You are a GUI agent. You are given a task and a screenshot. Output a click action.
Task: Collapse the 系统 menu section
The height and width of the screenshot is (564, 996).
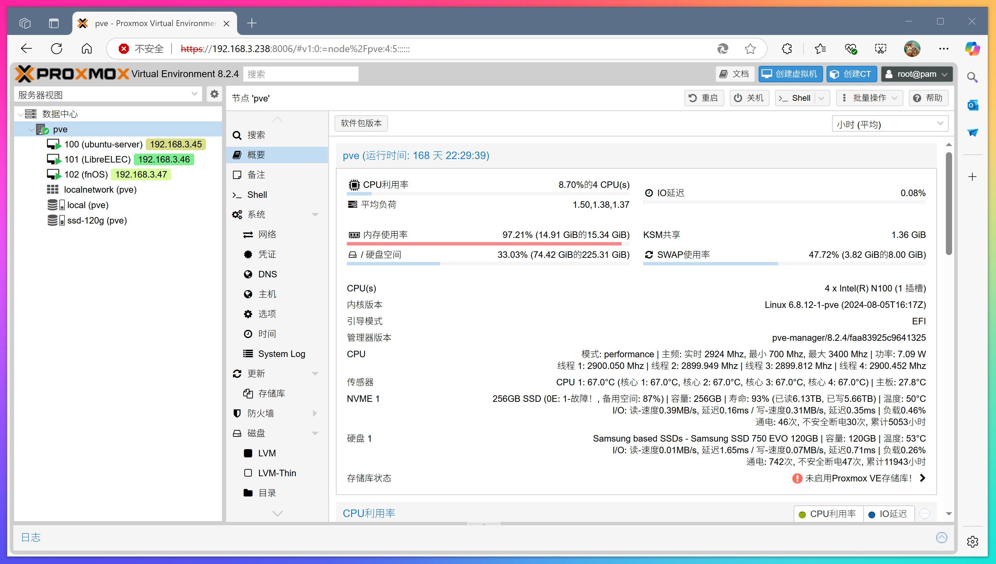coord(315,215)
